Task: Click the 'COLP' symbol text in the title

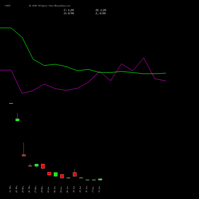Action: coord(8,6)
